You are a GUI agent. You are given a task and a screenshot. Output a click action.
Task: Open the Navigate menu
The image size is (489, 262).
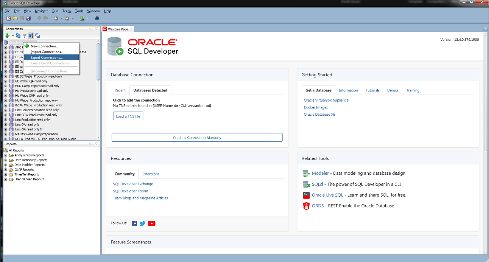click(x=42, y=11)
